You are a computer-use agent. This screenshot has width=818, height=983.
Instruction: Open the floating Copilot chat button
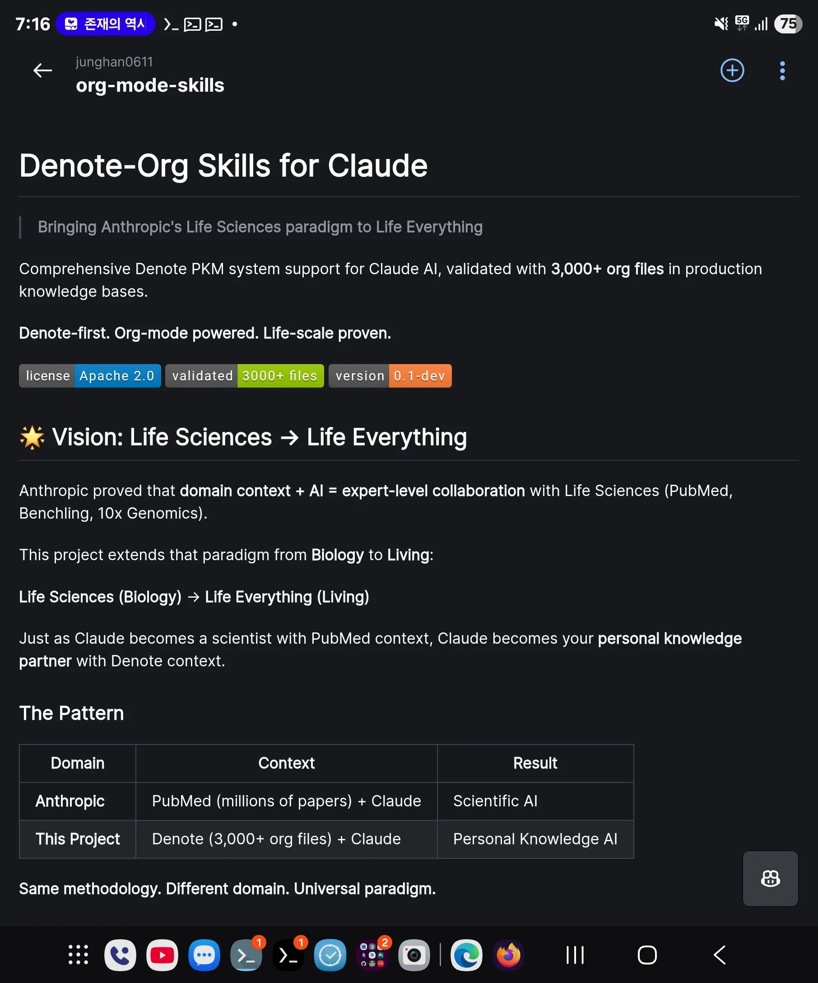tap(770, 878)
